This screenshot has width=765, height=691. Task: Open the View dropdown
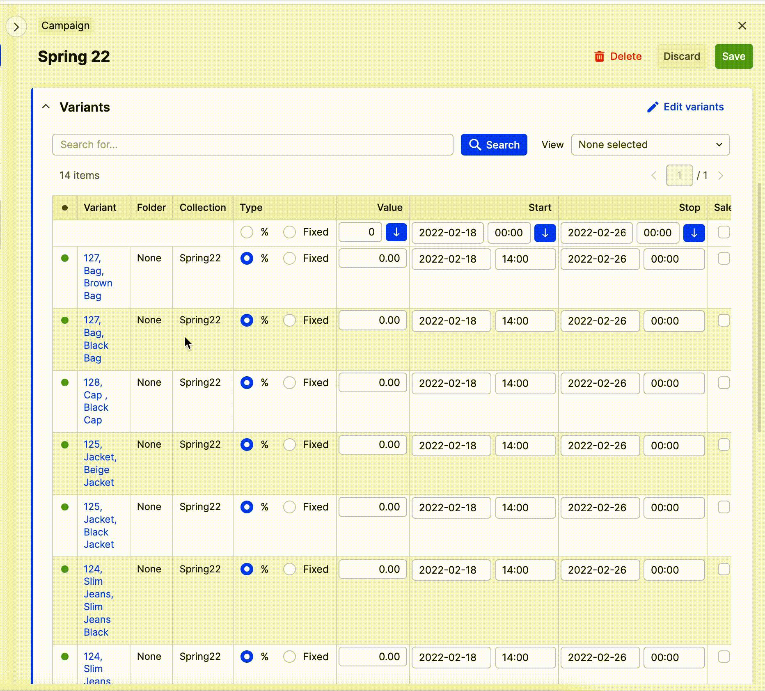[650, 145]
